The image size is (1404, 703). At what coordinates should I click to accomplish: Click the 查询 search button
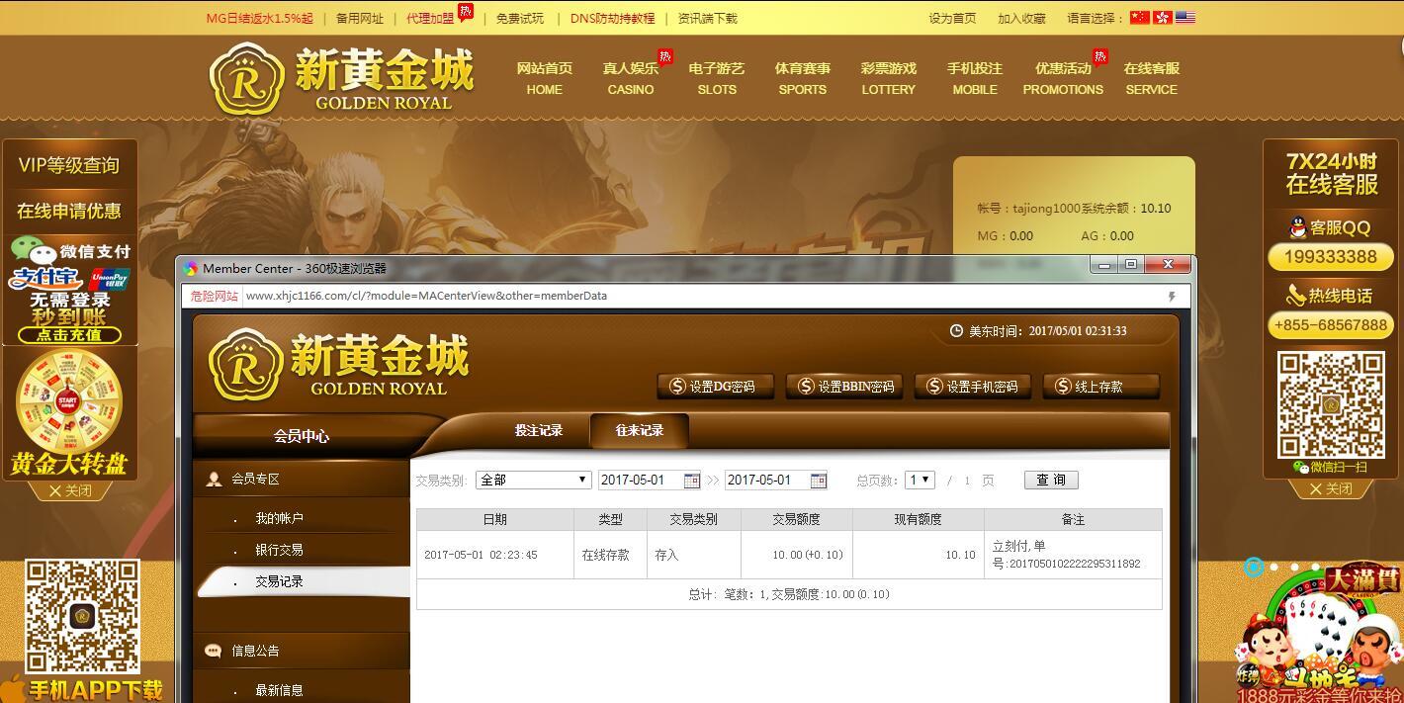[x=1051, y=481]
